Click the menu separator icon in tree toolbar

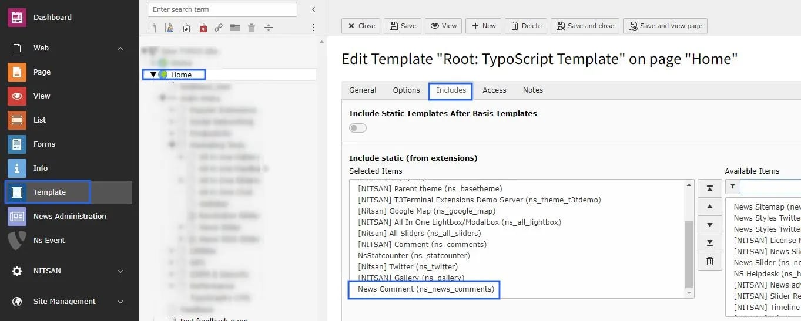click(269, 28)
